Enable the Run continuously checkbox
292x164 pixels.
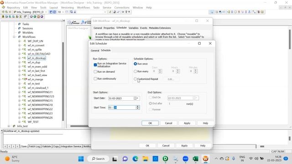pyautogui.click(x=95, y=79)
